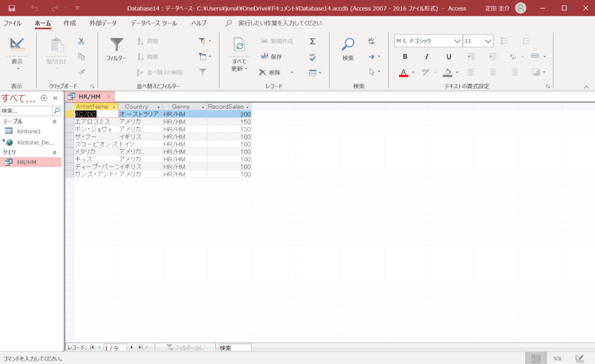Sort descending with 降順

(x=148, y=57)
